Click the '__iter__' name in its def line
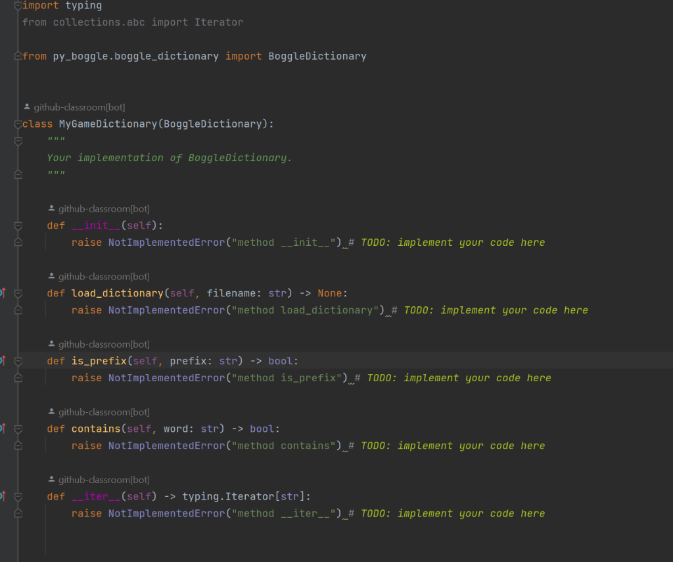673x562 pixels. tap(96, 497)
